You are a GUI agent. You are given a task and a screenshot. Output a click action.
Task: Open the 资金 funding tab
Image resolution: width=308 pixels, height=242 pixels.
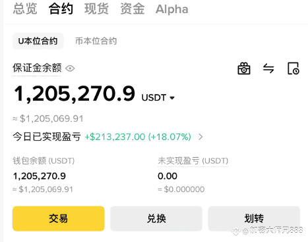coord(133,9)
